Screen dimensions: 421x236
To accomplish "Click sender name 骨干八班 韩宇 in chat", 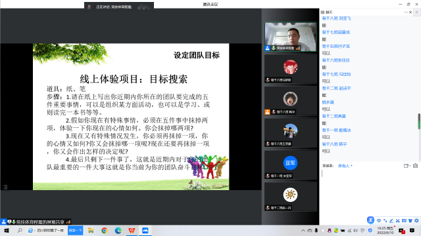I will [335, 144].
